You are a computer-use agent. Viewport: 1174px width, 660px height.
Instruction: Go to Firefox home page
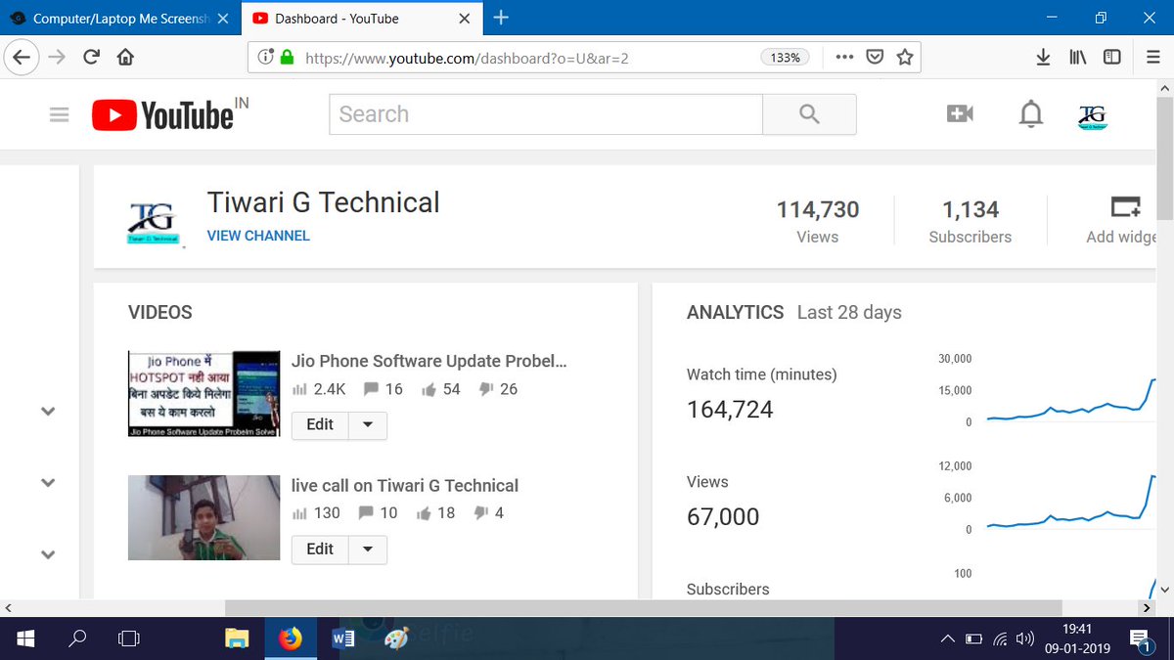(x=125, y=58)
